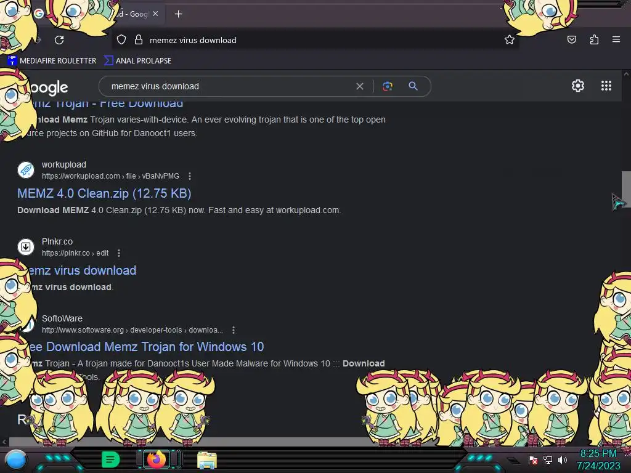This screenshot has height=473, width=631.
Task: Open File Explorer from the taskbar
Action: pos(207,460)
